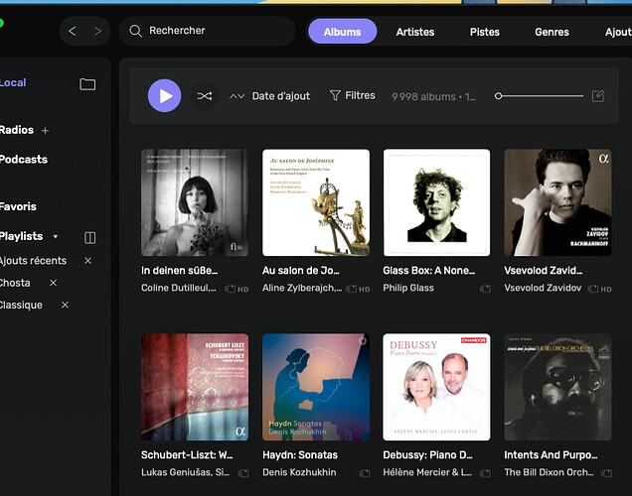Image resolution: width=632 pixels, height=496 pixels.
Task: Toggle shuffle playback
Action: point(205,96)
